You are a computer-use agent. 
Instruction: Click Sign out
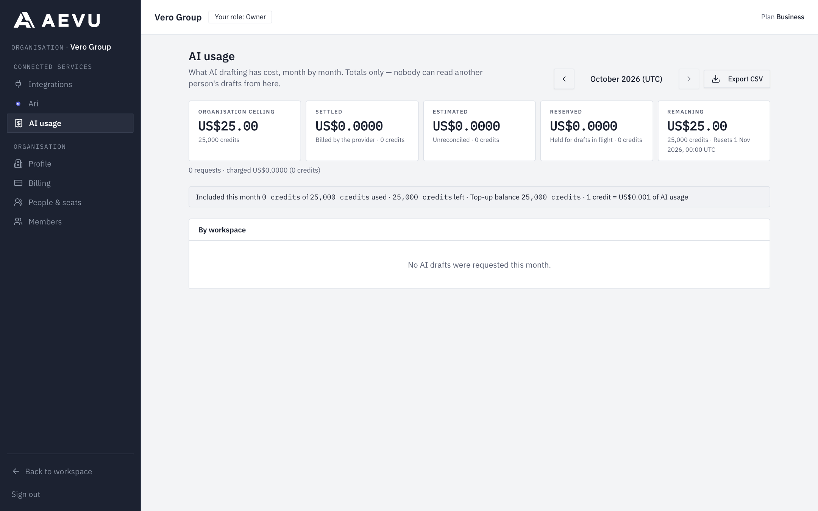click(26, 494)
